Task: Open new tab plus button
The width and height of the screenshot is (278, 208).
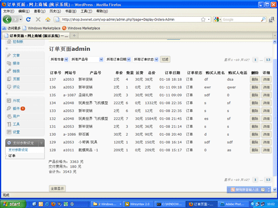Action: [74, 35]
